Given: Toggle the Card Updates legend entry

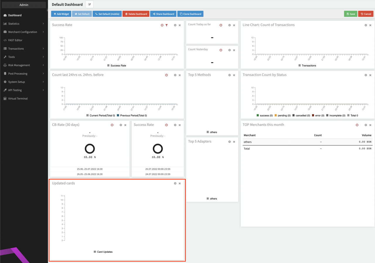Looking at the screenshot, I should [103, 252].
